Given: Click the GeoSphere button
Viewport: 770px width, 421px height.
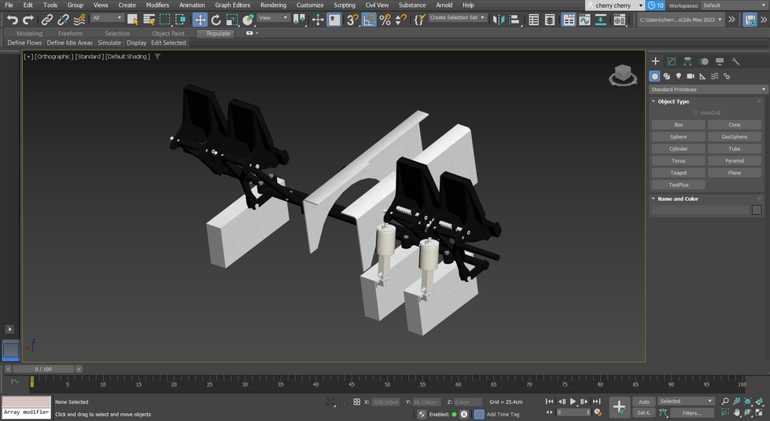Looking at the screenshot, I should pos(734,137).
